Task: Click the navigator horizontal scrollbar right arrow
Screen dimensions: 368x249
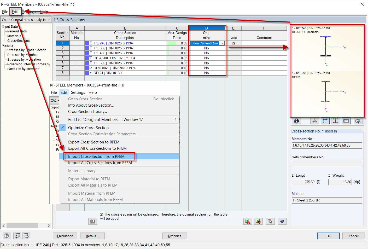Action: coord(49,225)
